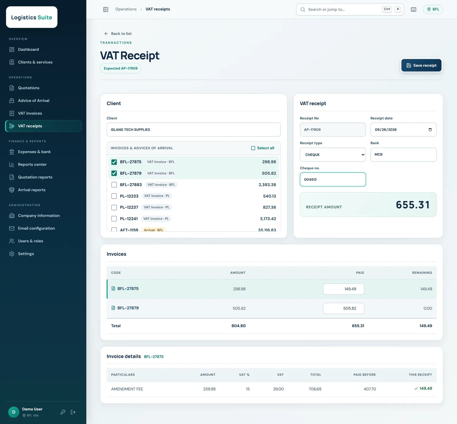Click the logout icon in sidebar footer
457x424 pixels.
point(73,412)
